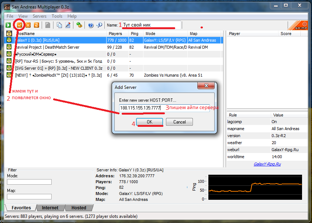Sort servers by the Map column header

[204, 34]
